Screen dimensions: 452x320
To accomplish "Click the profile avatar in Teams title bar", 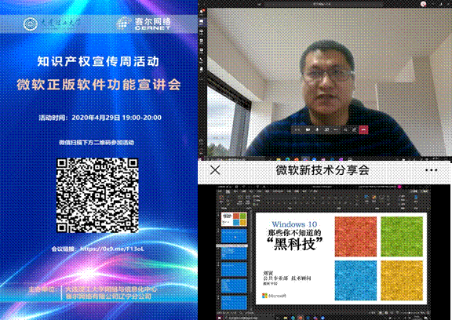I will (x=424, y=3).
